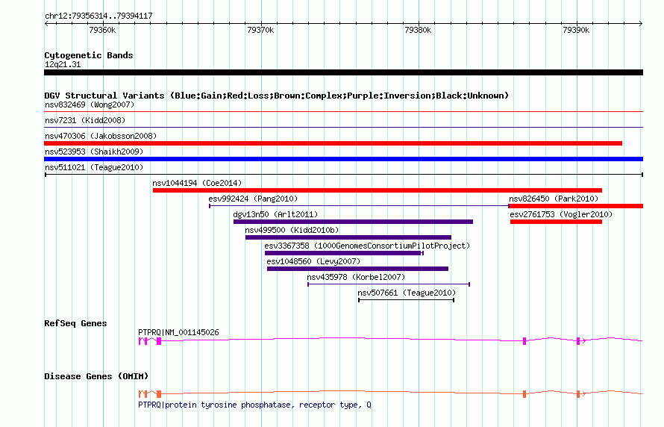The height and width of the screenshot is (427, 664).
Task: Click the nsv499500 (Kidd2010b) inversion bar
Action: (348, 237)
